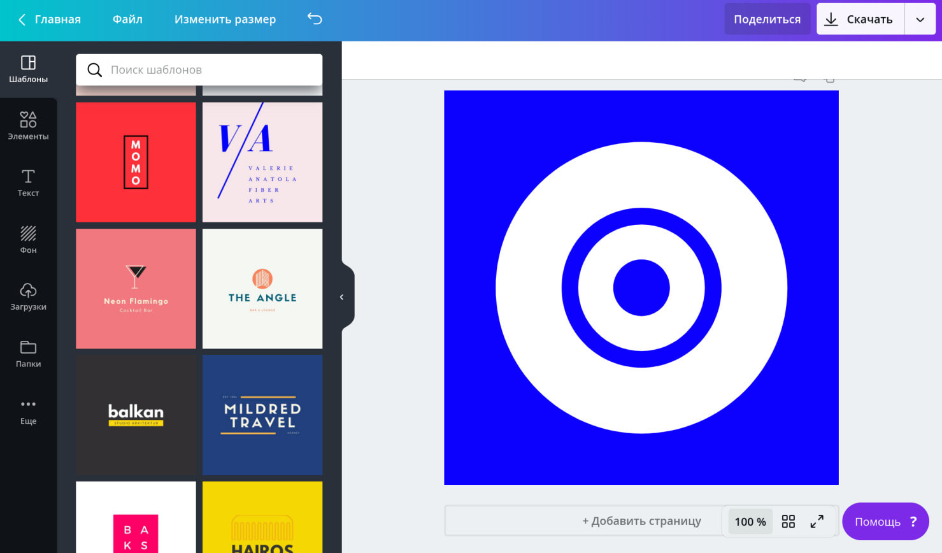The height and width of the screenshot is (553, 942).
Task: Go to Главная home page
Action: coord(58,19)
